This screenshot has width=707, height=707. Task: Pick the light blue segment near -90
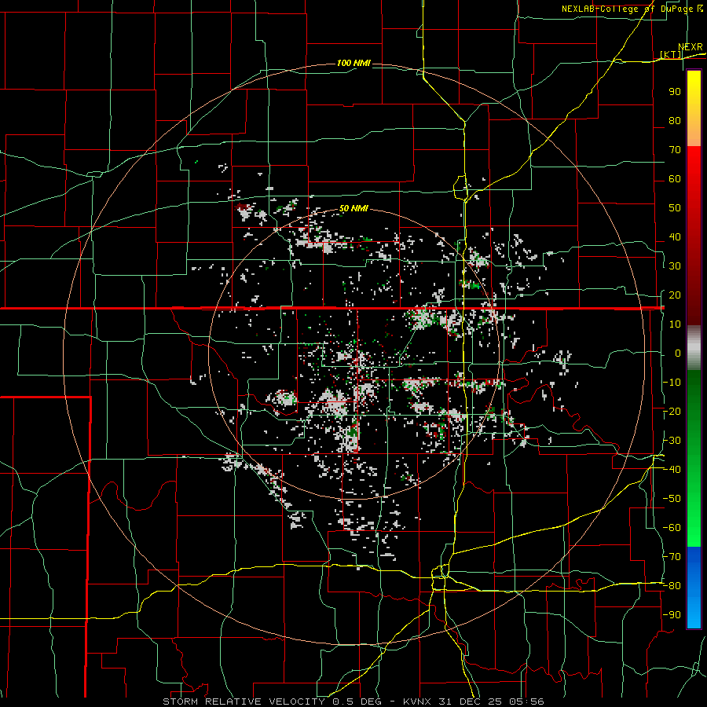(694, 614)
